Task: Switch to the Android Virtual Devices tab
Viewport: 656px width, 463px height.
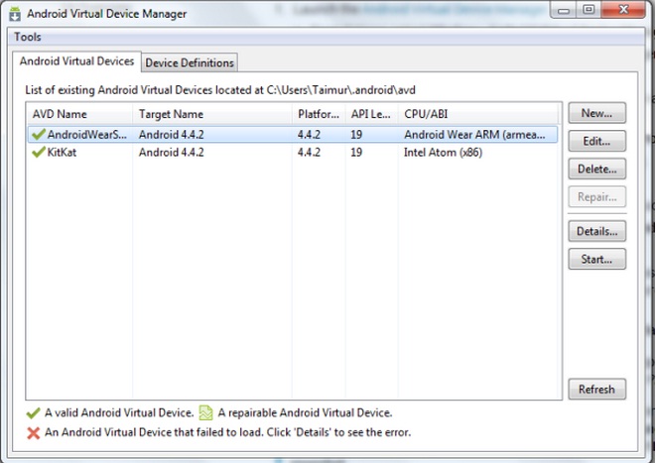Action: pyautogui.click(x=76, y=61)
